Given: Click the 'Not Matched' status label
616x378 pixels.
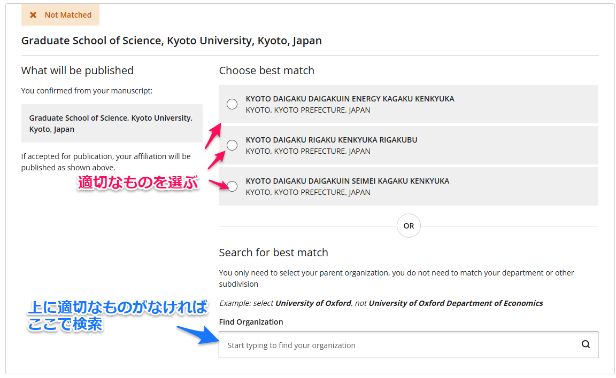Looking at the screenshot, I should click(68, 15).
